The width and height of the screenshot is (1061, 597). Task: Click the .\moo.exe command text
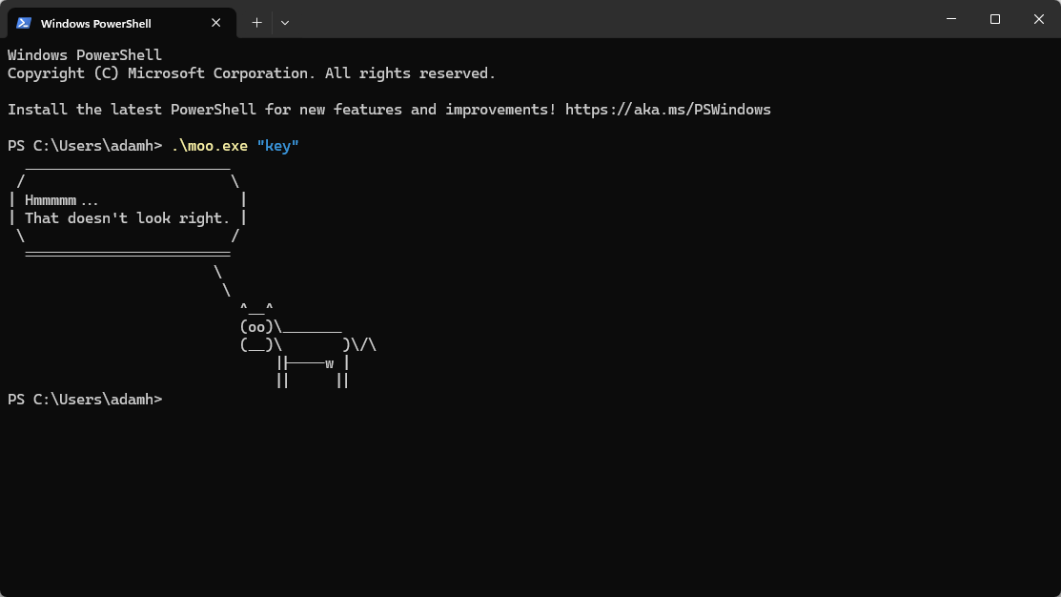tap(209, 146)
